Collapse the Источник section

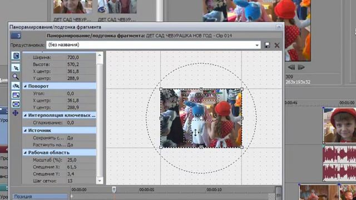[x=25, y=131]
